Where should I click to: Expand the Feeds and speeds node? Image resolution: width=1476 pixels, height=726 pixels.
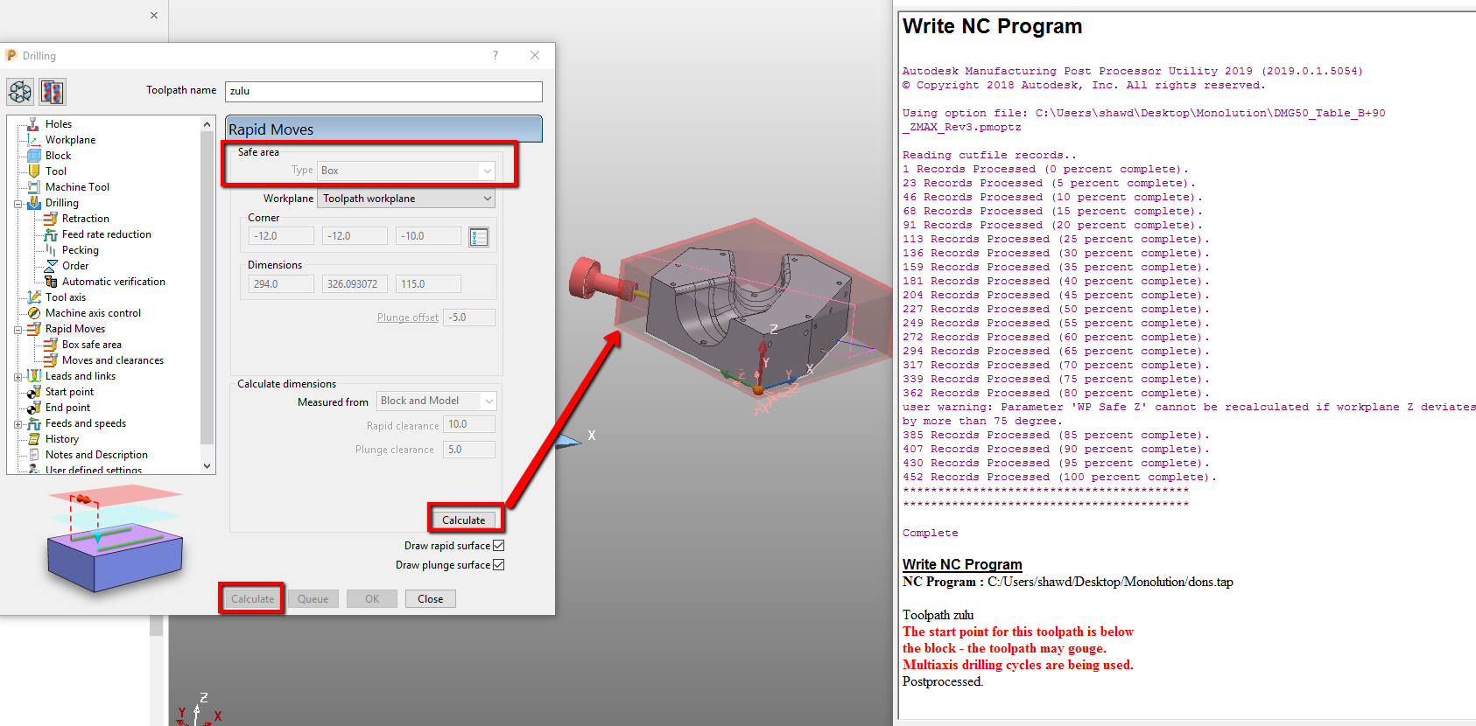pos(18,424)
